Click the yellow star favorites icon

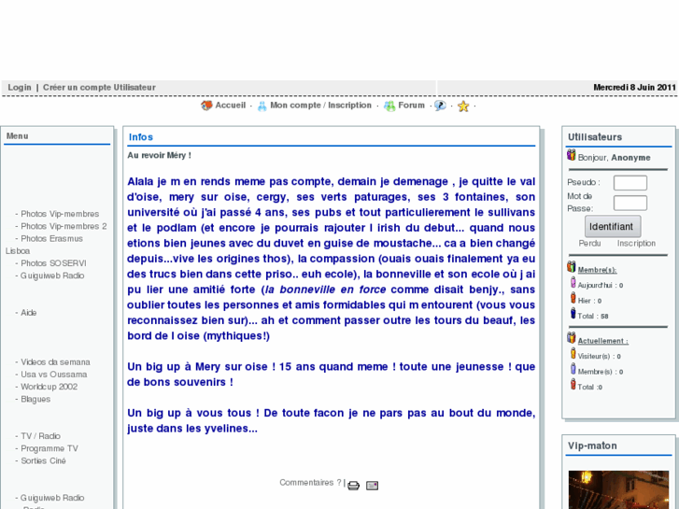(x=463, y=106)
